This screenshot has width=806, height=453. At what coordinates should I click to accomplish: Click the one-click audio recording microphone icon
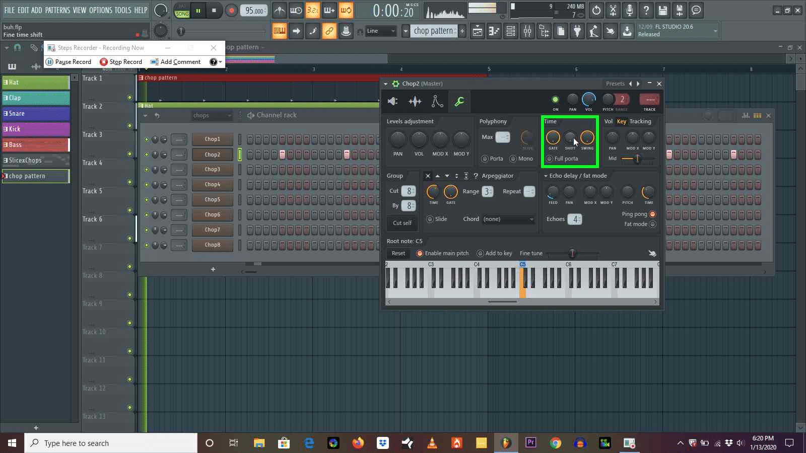[x=630, y=10]
